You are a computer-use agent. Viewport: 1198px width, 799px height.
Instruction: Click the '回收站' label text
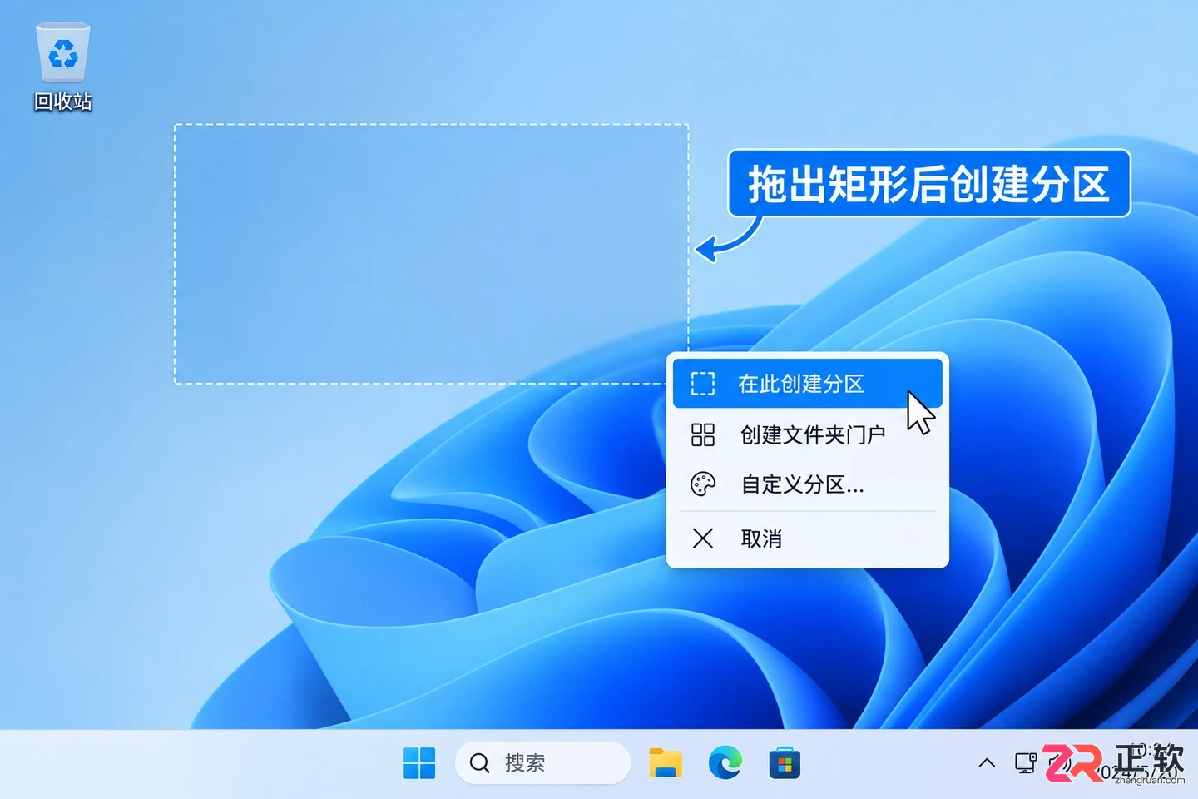pos(63,102)
